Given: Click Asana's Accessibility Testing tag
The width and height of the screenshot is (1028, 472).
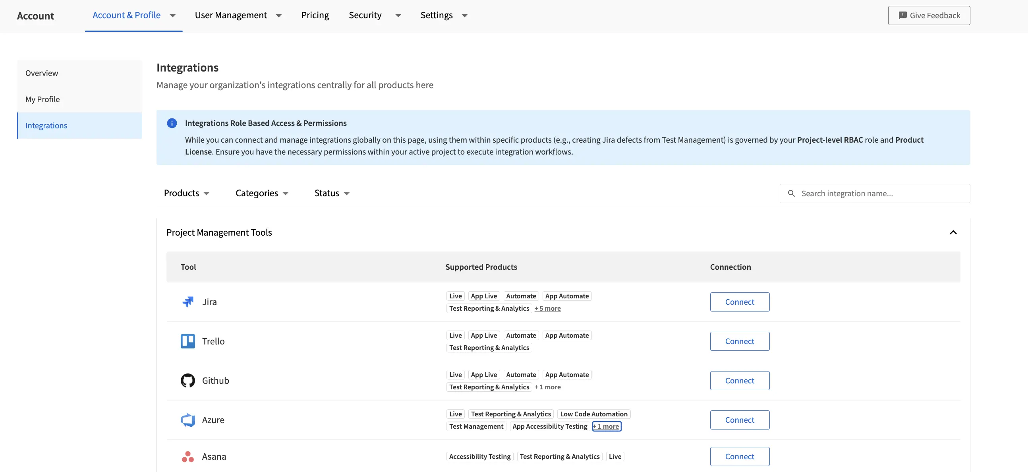Looking at the screenshot, I should pos(480,457).
